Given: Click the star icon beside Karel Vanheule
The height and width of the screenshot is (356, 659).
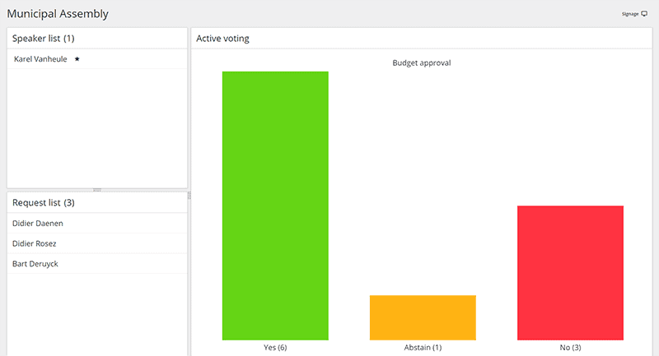Looking at the screenshot, I should click(x=77, y=59).
